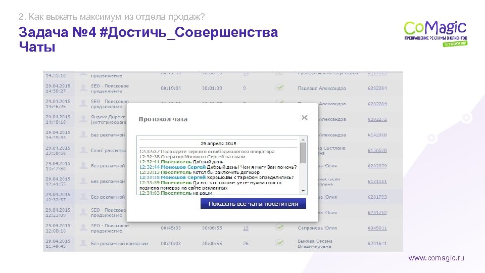Screen dimensions: 485x273
Task: Click Email рассылки cell
Action: (109, 151)
